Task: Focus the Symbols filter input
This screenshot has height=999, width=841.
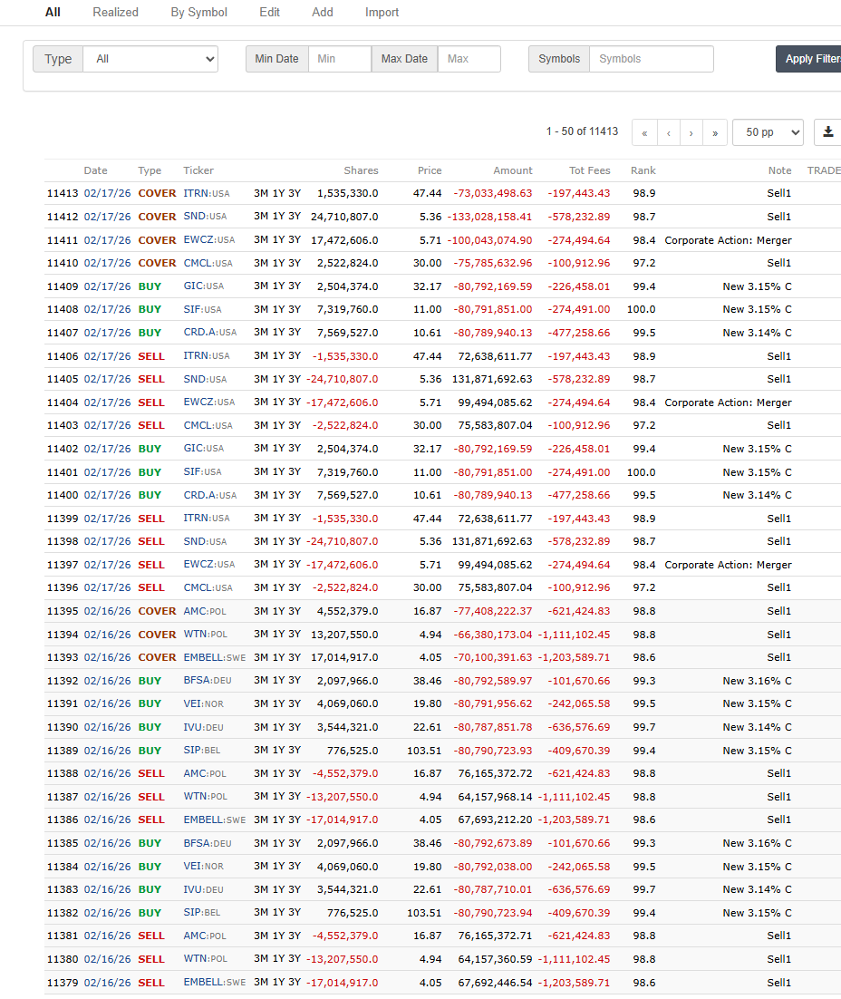Action: [651, 59]
